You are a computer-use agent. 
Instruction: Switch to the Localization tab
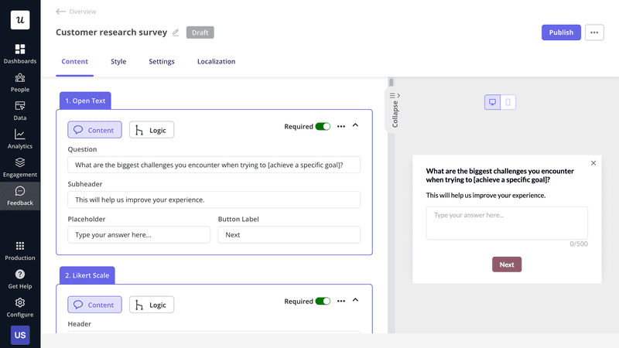(x=217, y=62)
